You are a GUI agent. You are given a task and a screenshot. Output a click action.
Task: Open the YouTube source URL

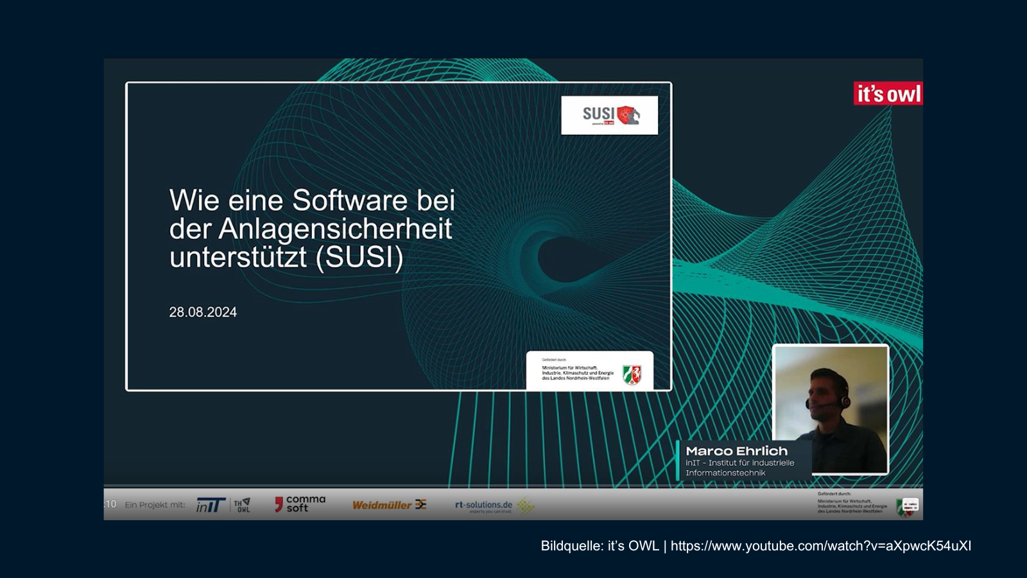(x=820, y=546)
